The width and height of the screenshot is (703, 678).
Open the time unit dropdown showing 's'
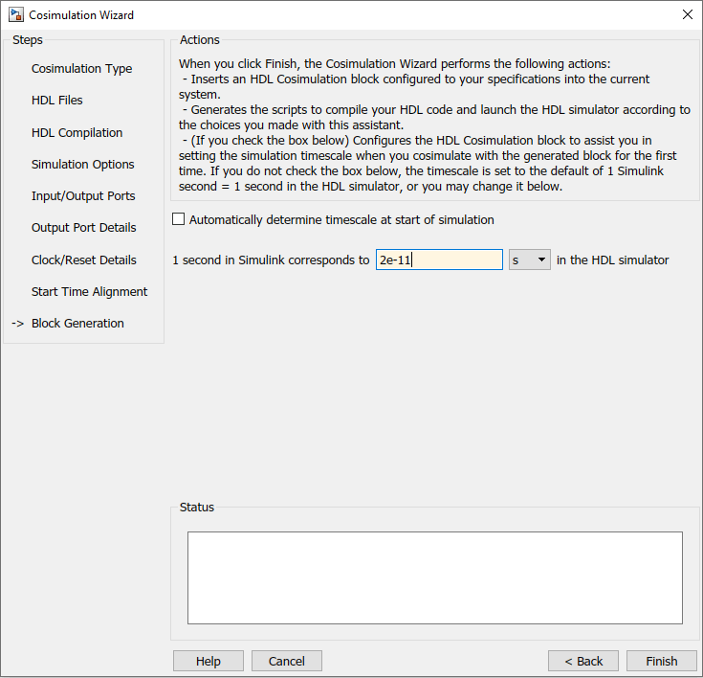pos(529,260)
